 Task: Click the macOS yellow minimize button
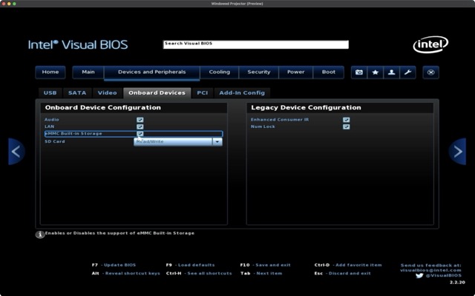tap(9, 4)
